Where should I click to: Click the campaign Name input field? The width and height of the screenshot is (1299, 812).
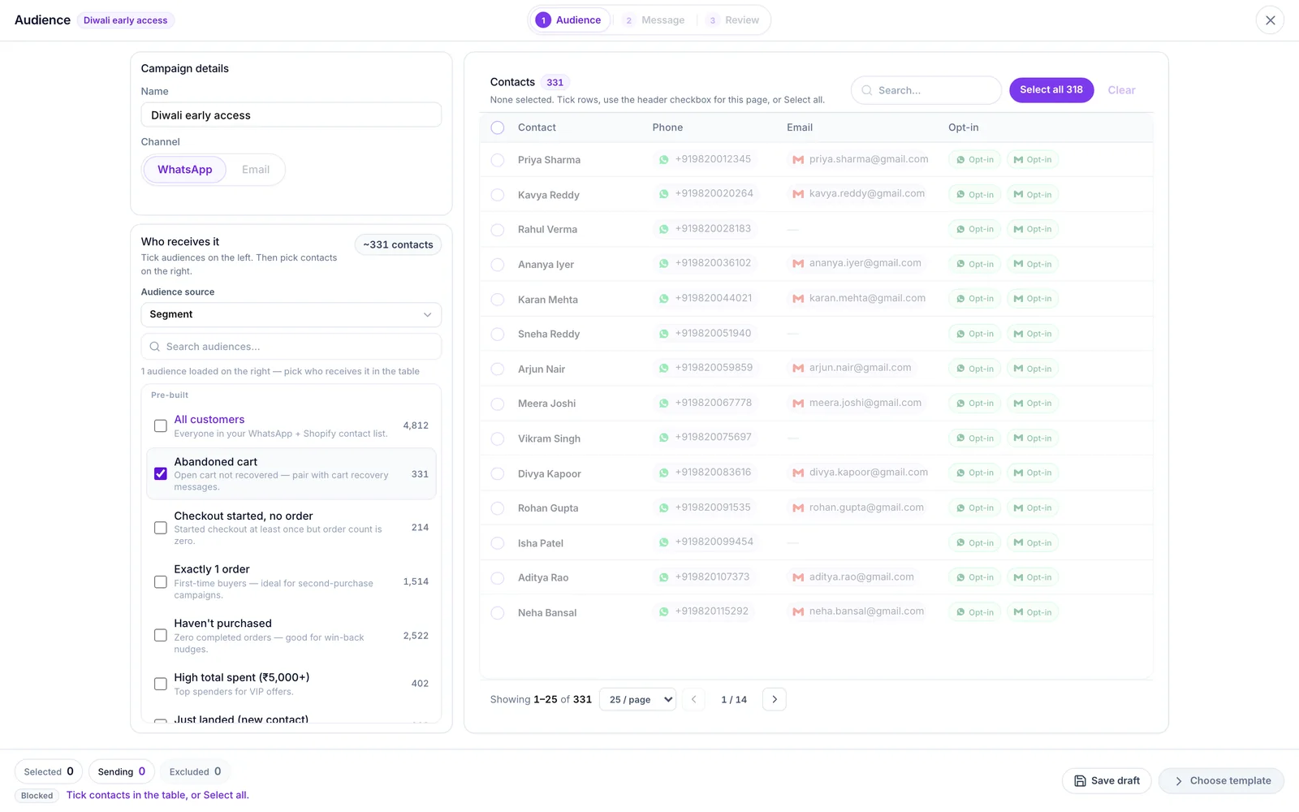(291, 115)
